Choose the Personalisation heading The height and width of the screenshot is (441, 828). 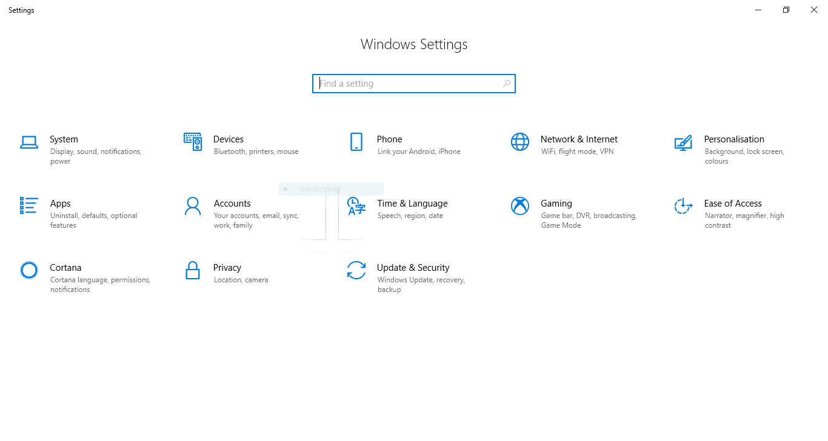pyautogui.click(x=734, y=139)
